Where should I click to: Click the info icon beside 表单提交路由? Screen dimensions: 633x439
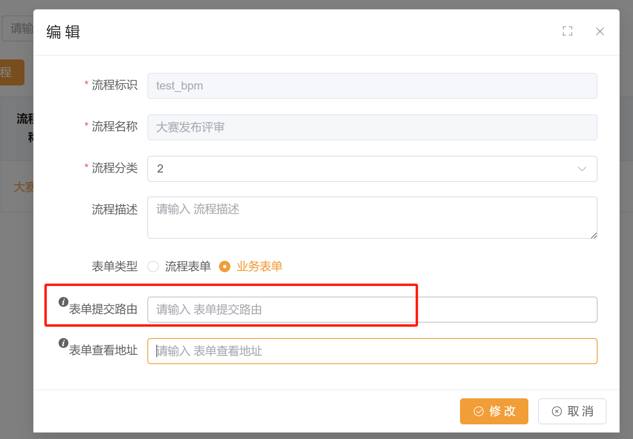[63, 302]
